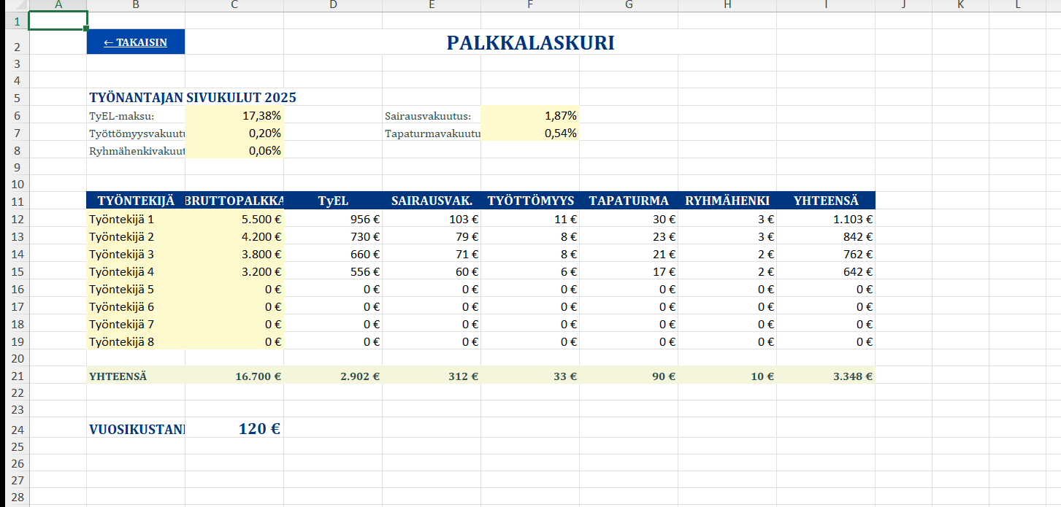Select the BRUTTOPALKKA table header cell
The height and width of the screenshot is (507, 1061).
click(234, 201)
